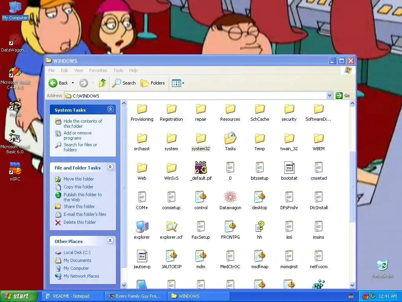Viewport: 402px width, 302px height.
Task: Click Add or remove programs link
Action: point(77,135)
